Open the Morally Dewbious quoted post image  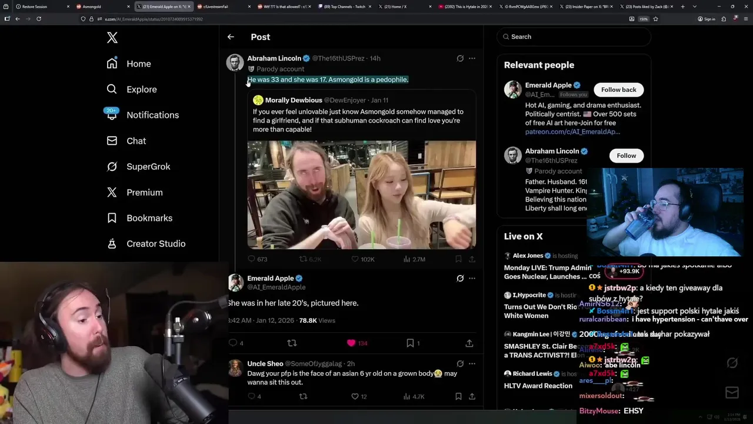(x=361, y=194)
